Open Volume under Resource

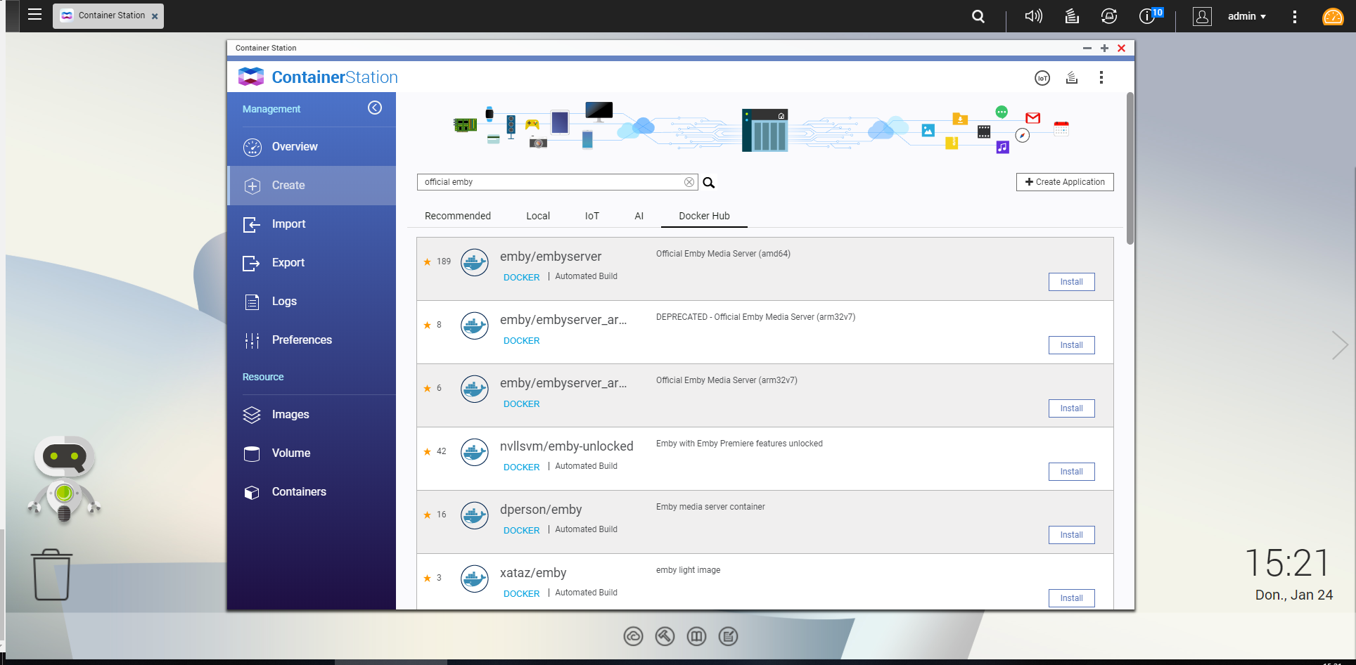312,453
